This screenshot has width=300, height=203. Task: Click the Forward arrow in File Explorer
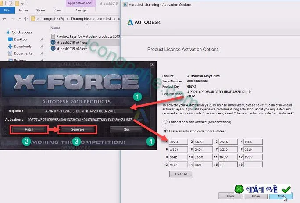click(x=13, y=19)
